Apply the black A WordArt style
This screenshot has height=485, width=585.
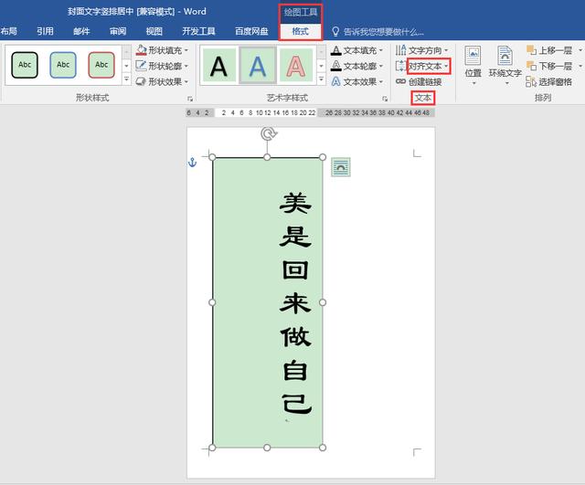218,66
